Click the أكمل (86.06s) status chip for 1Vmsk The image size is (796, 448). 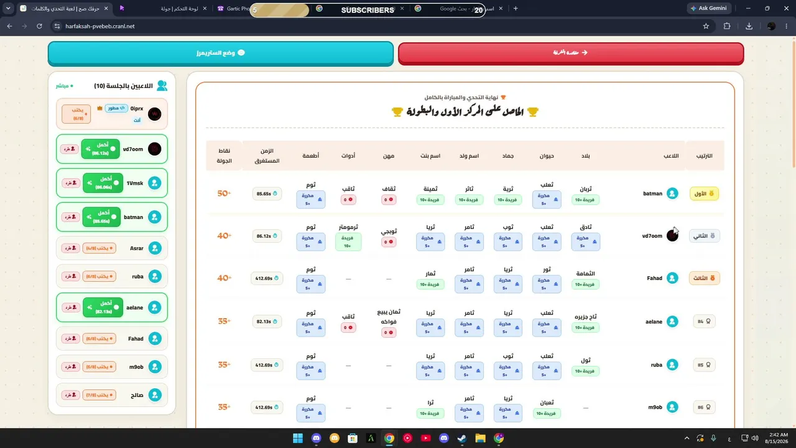click(103, 184)
